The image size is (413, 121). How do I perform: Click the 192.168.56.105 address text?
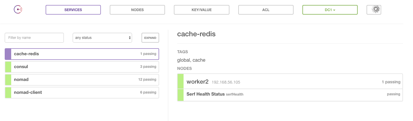pyautogui.click(x=226, y=82)
